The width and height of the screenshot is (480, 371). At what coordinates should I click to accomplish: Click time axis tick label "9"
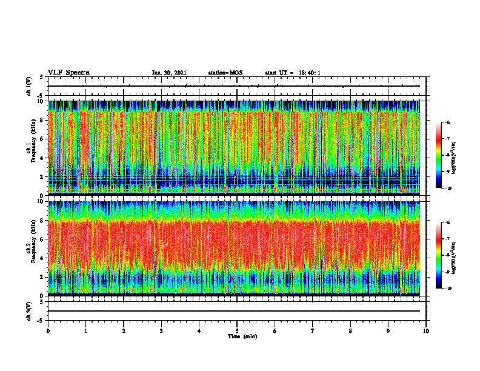point(388,331)
